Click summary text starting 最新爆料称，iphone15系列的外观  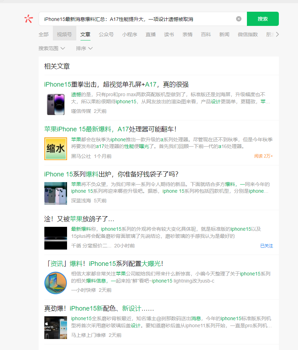click(166, 233)
